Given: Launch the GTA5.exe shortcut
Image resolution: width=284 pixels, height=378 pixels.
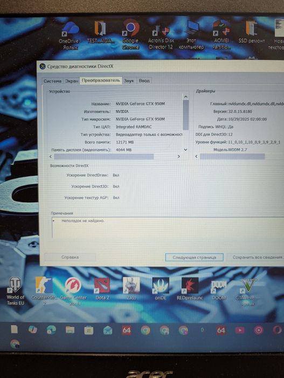Looking at the screenshot, I should tap(248, 292).
